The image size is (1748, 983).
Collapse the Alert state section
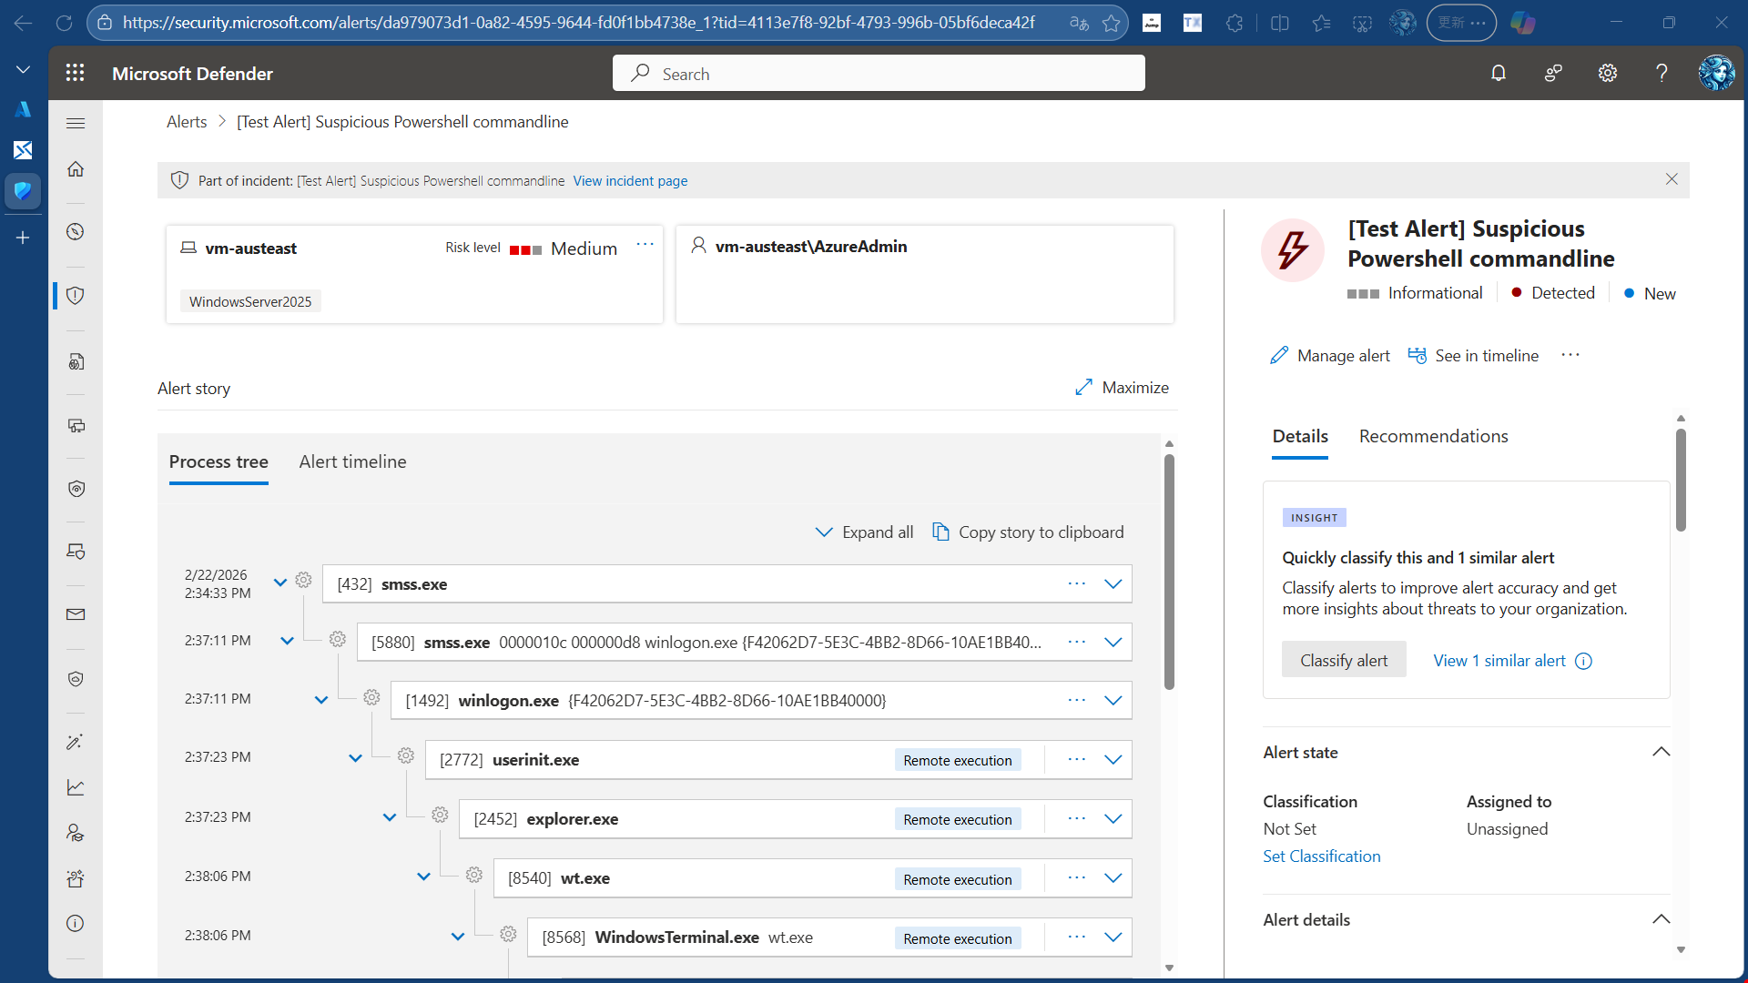(1661, 752)
